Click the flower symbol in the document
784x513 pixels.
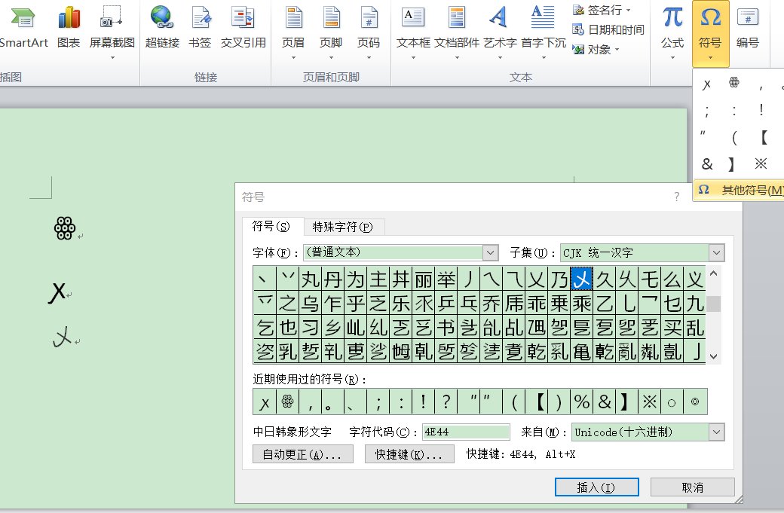pos(65,228)
